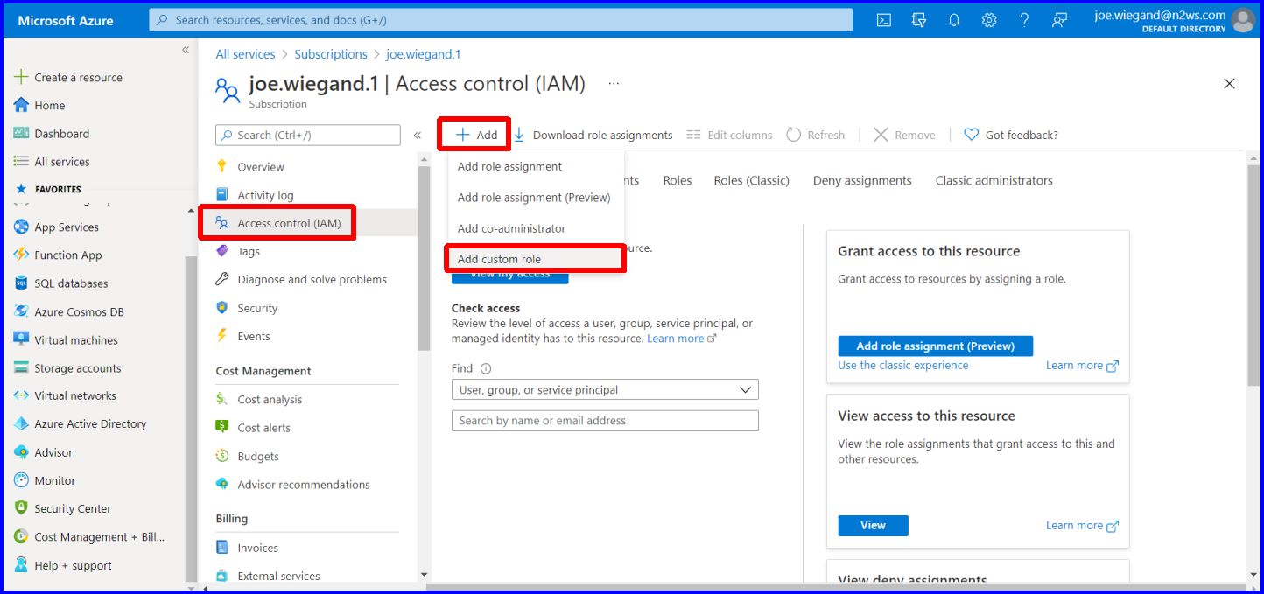Focus the top global search bar
1264x594 pixels.
tap(501, 20)
